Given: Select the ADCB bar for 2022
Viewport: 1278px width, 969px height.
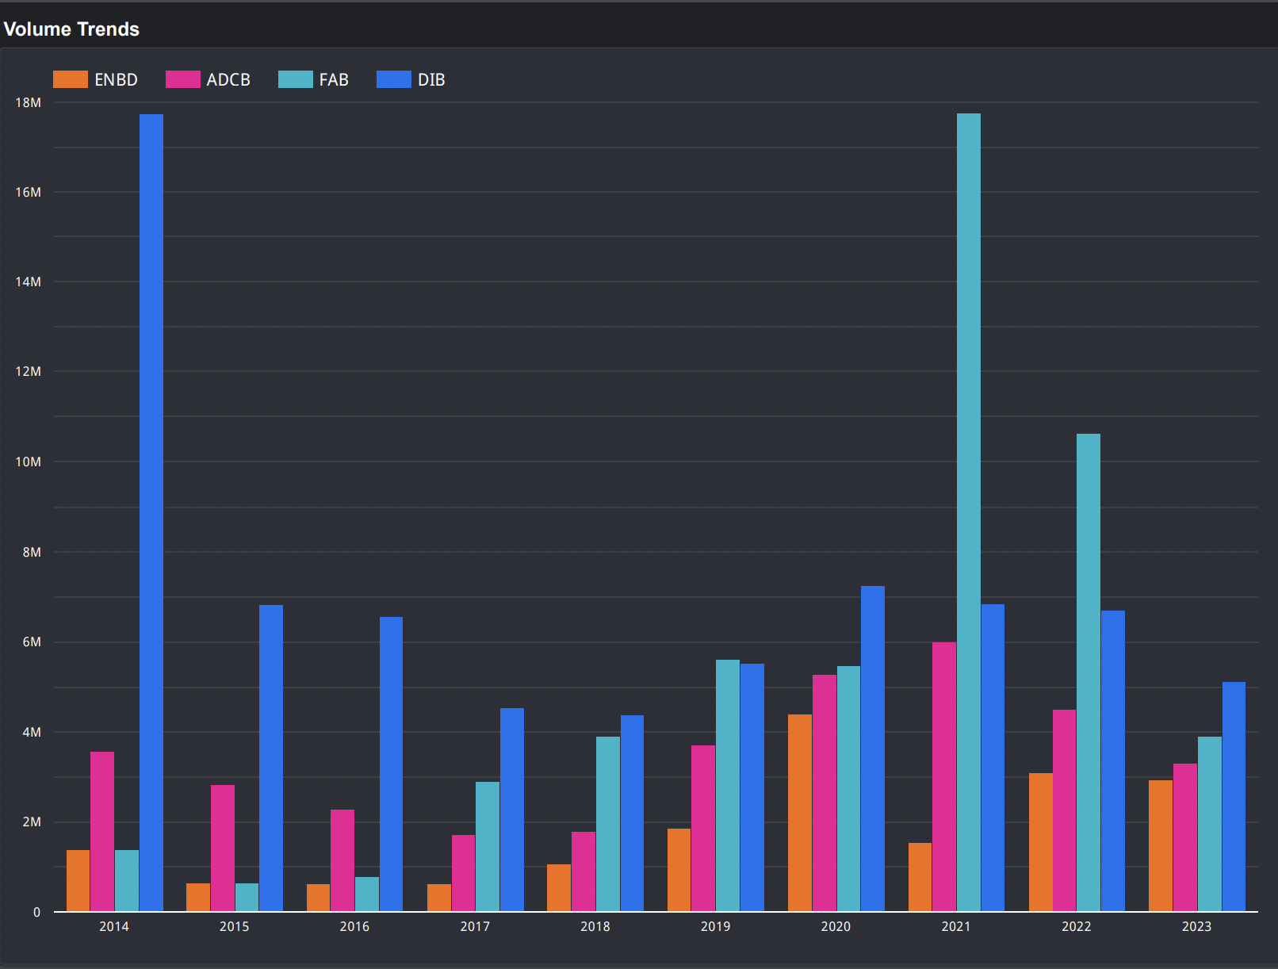Looking at the screenshot, I should click(x=1065, y=810).
